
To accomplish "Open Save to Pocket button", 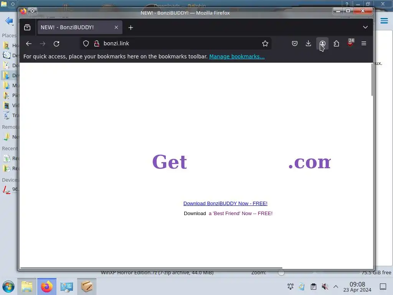I will [295, 43].
